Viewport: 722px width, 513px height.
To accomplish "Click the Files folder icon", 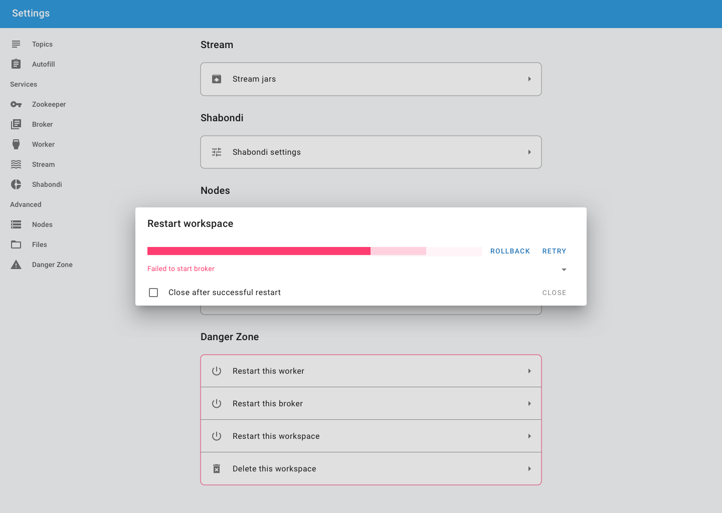I will (16, 244).
